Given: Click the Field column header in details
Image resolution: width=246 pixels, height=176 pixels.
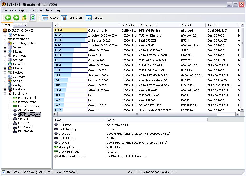Looking at the screenshot, I should pyautogui.click(x=79, y=120).
